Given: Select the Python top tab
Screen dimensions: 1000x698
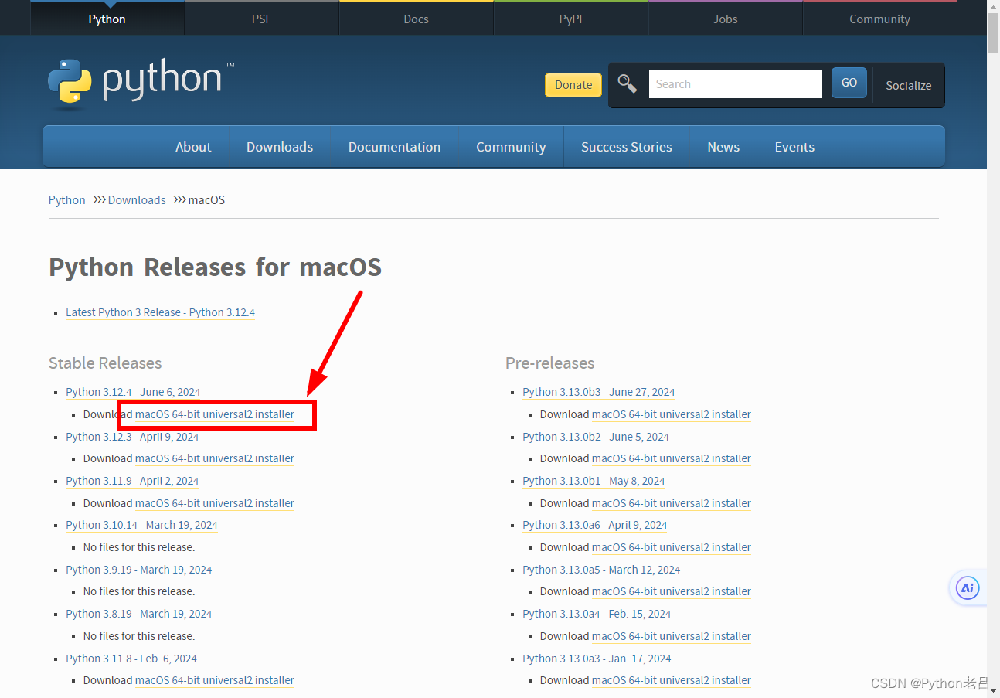Looking at the screenshot, I should (107, 19).
